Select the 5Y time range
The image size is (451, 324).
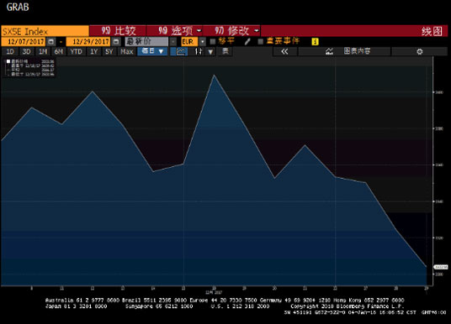(x=109, y=52)
